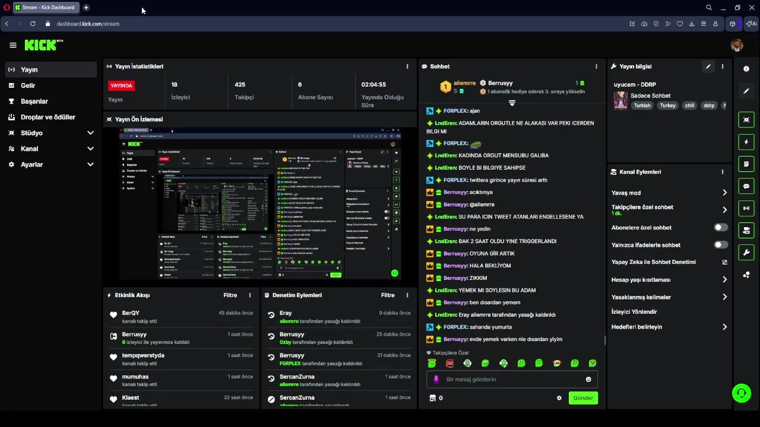The image size is (760, 427).
Task: Open Filtre in Etkinlik Akışı
Action: click(x=230, y=295)
